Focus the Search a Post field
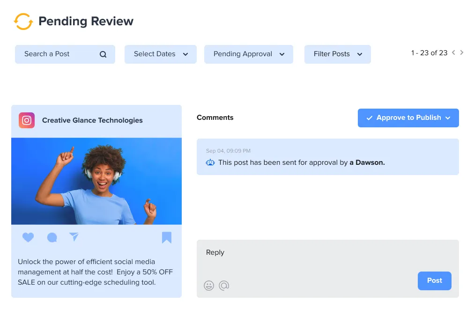 coord(65,54)
